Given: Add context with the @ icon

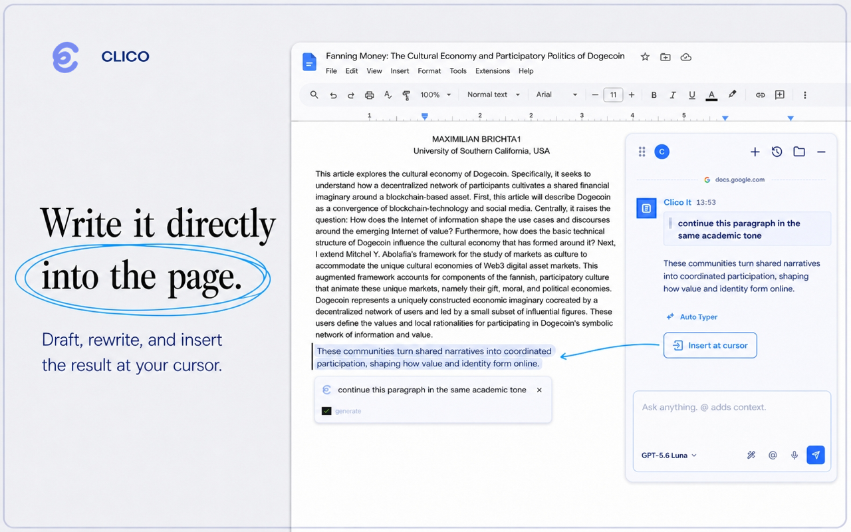Looking at the screenshot, I should (x=773, y=456).
